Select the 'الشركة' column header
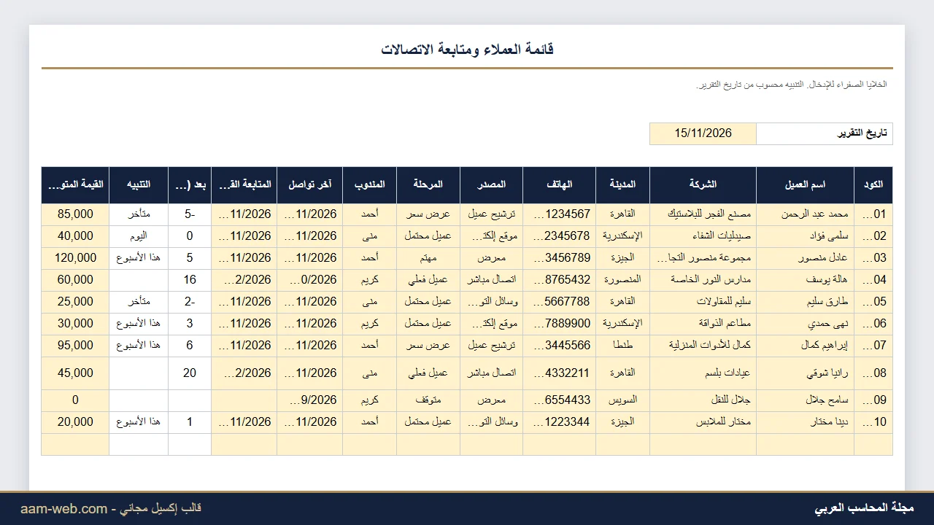The height and width of the screenshot is (525, 934). [x=703, y=185]
